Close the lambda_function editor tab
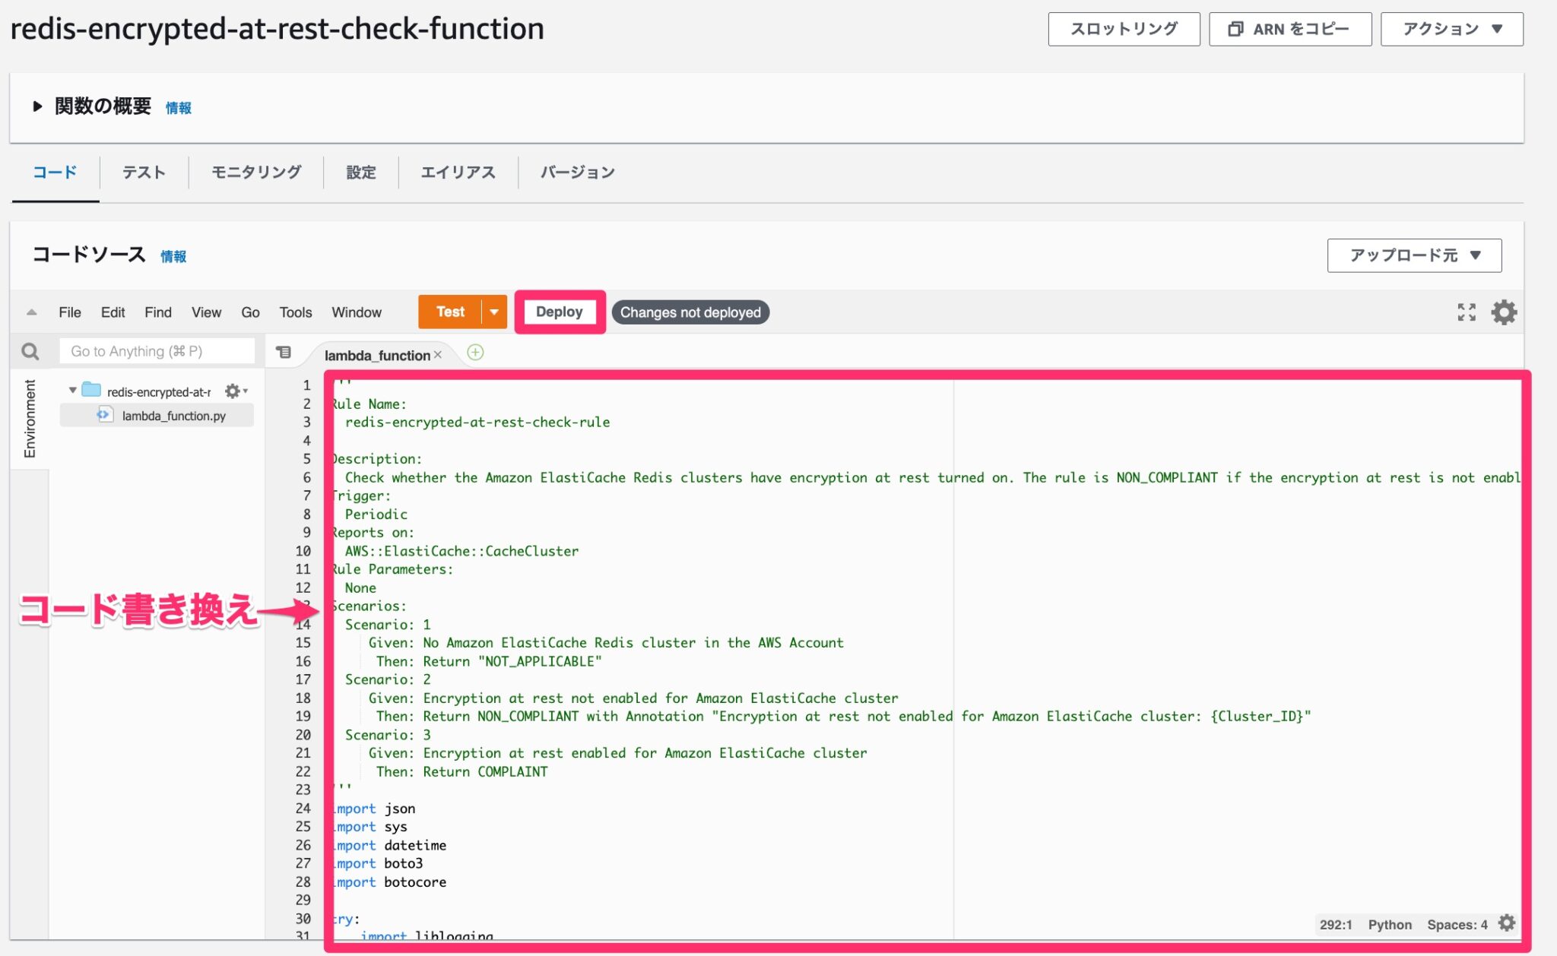 pyautogui.click(x=439, y=353)
